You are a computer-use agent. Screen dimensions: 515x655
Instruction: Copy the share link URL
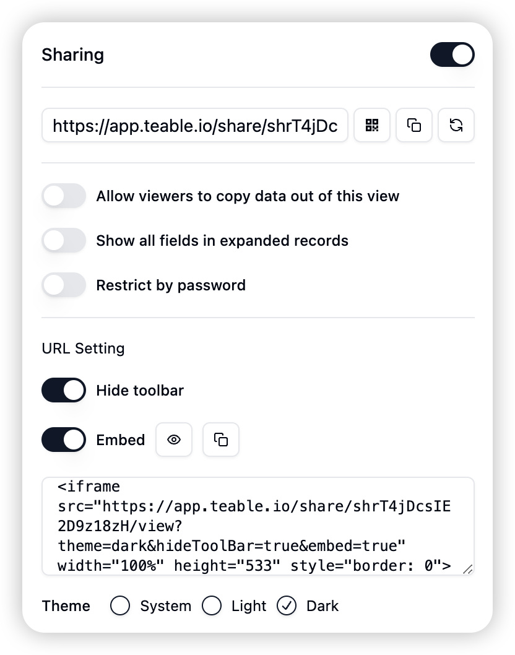(x=414, y=125)
